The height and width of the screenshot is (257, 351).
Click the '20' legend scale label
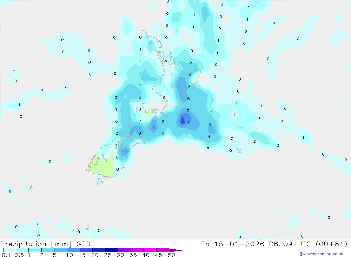pos(95,255)
